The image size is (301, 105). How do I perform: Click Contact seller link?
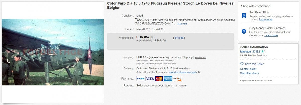point(248,69)
